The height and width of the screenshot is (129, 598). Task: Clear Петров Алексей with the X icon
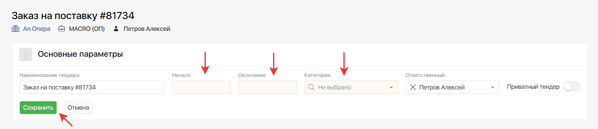click(x=413, y=87)
